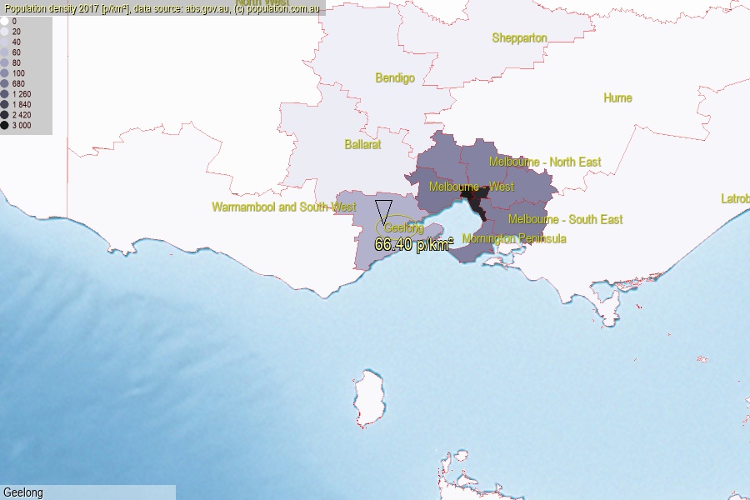This screenshot has height=500, width=750.
Task: Click the Shepparton region label
Action: 519,37
